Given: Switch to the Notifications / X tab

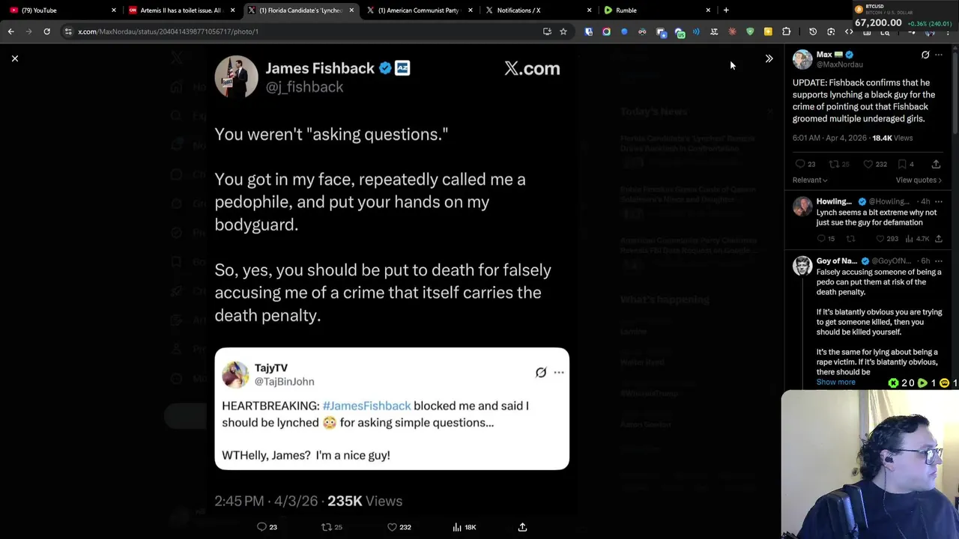Looking at the screenshot, I should (518, 10).
